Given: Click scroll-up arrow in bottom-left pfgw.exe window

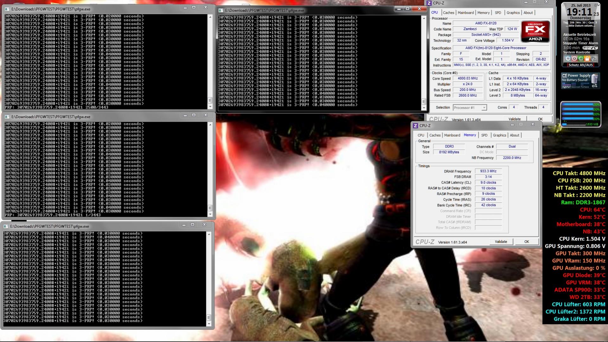Looking at the screenshot, I should click(x=208, y=234).
